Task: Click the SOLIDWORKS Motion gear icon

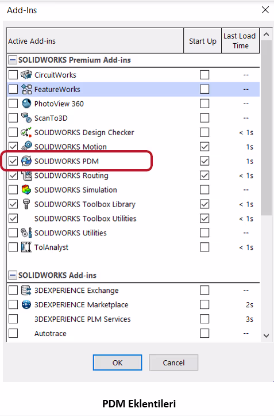Action: click(x=26, y=147)
